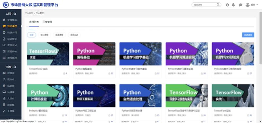Click student count icon on Python自然语言处理 card
The width and height of the screenshot is (262, 123).
[x=155, y=115]
